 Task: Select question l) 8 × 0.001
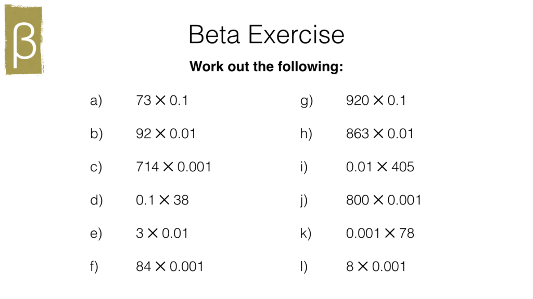point(376,267)
